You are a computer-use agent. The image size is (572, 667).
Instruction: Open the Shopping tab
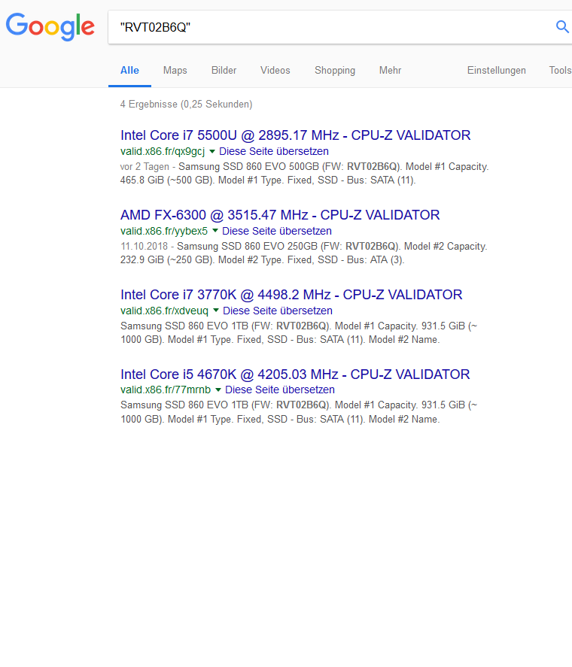tap(335, 70)
